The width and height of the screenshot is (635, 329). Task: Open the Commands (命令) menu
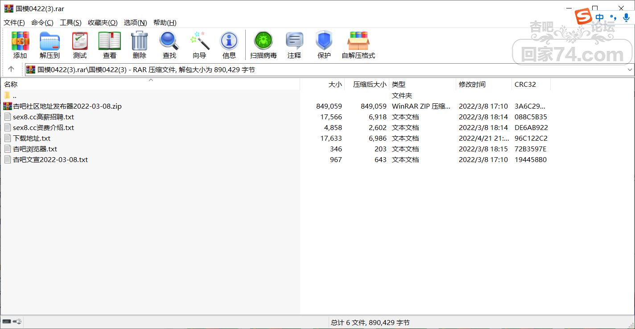(x=42, y=22)
